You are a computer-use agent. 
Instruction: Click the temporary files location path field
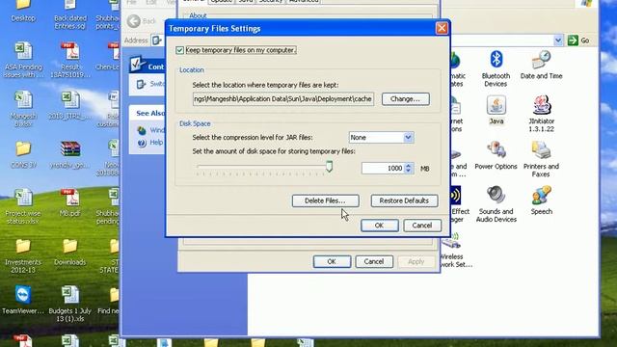tap(282, 99)
